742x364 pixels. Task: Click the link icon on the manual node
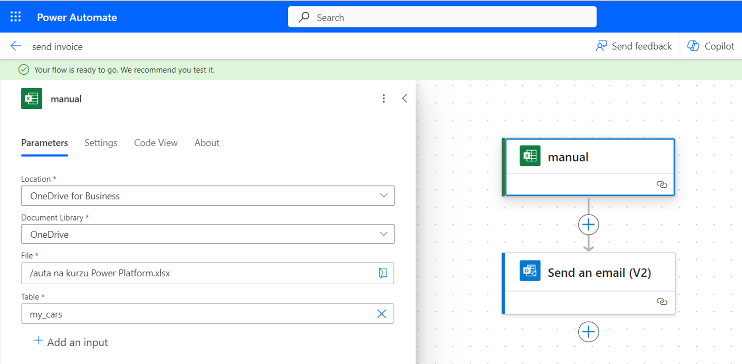point(663,185)
